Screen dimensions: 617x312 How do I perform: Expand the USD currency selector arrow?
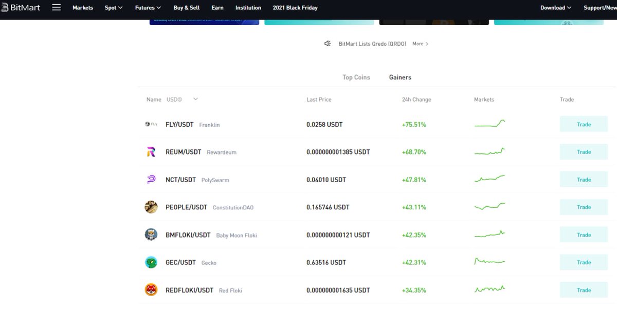point(195,99)
